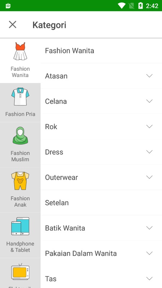The image size is (162, 288).
Task: Select the Fashion Wanita dress icon
Action: (x=20, y=51)
